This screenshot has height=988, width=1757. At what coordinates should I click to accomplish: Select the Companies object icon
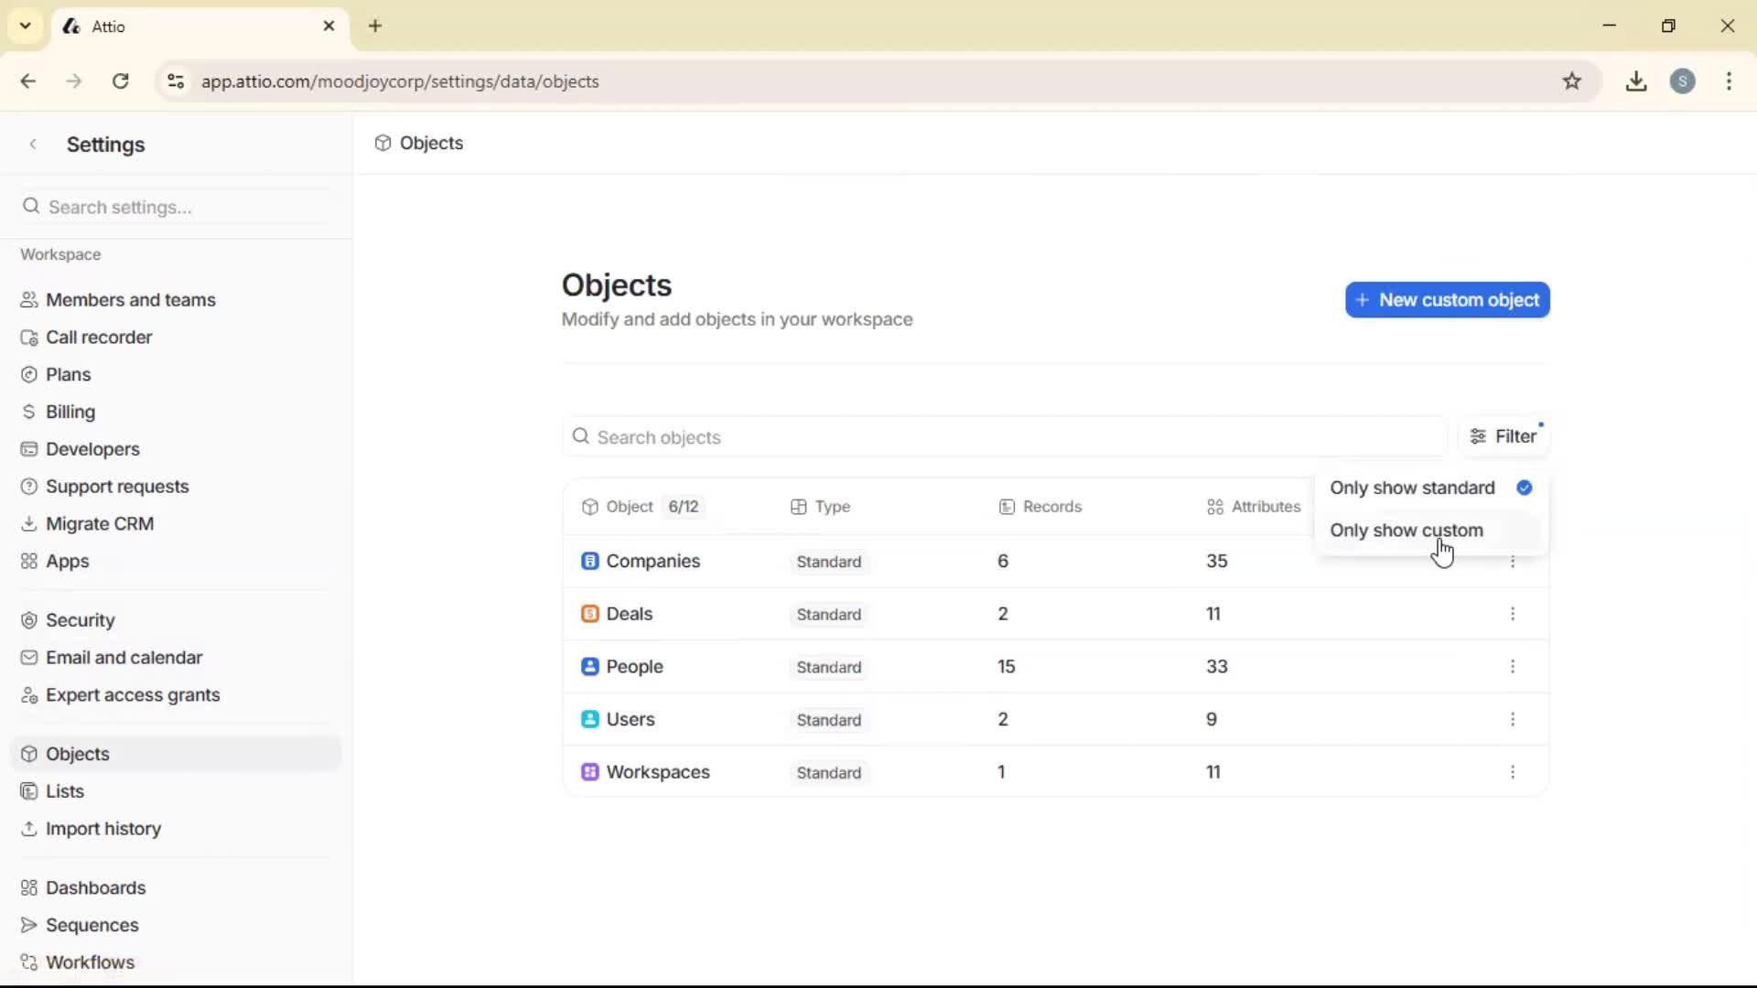pyautogui.click(x=590, y=561)
